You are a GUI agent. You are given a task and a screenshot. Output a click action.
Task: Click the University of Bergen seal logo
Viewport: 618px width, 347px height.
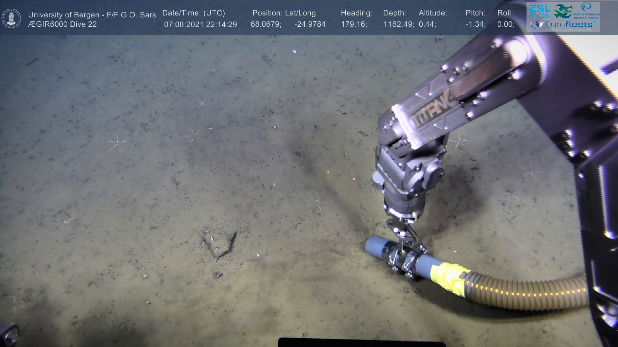11,18
